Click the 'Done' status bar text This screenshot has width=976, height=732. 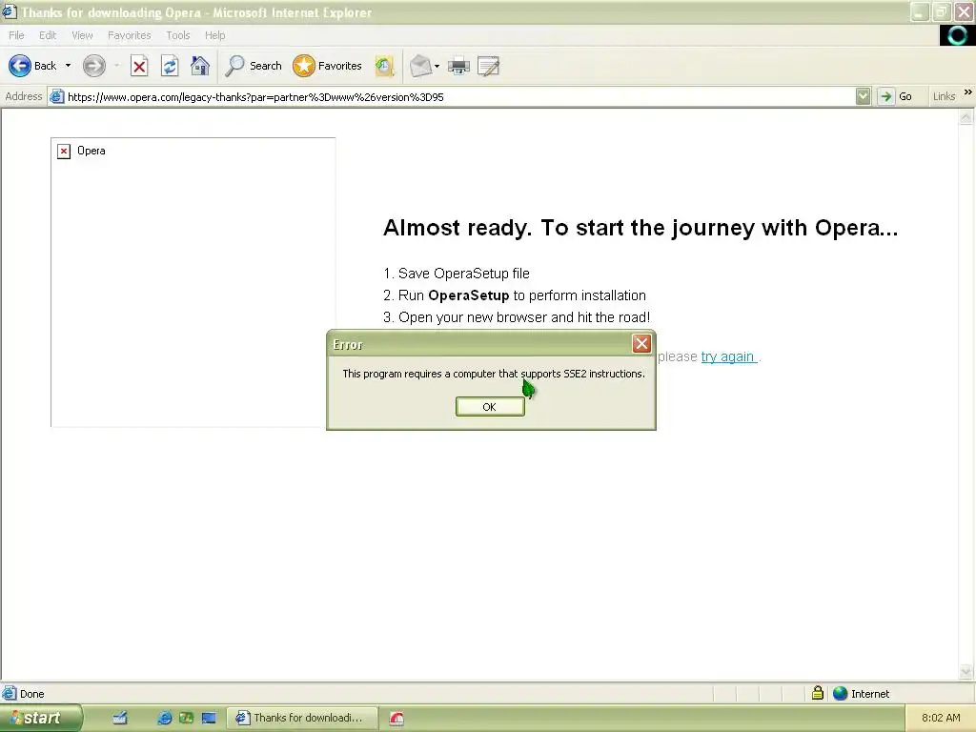31,694
